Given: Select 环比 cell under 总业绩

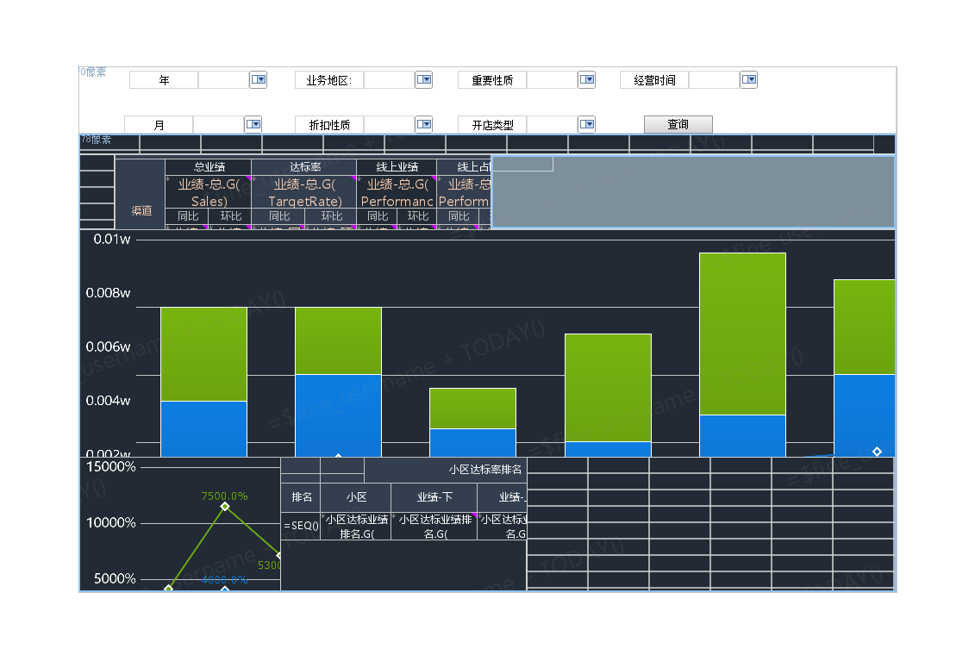Looking at the screenshot, I should tap(230, 215).
